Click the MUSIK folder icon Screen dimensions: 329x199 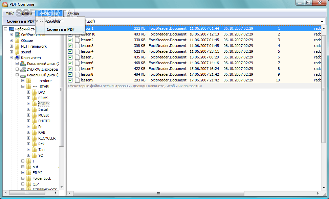(x=35, y=115)
